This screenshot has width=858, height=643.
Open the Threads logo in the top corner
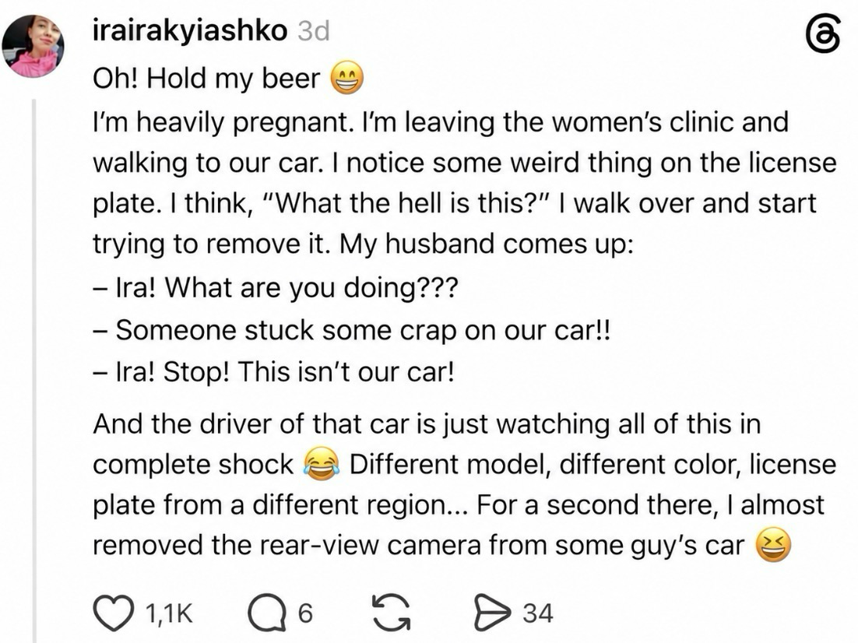coord(823,33)
